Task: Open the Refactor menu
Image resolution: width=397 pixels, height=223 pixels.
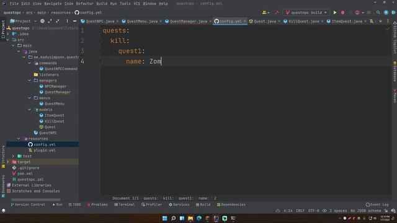Action: pyautogui.click(x=84, y=4)
